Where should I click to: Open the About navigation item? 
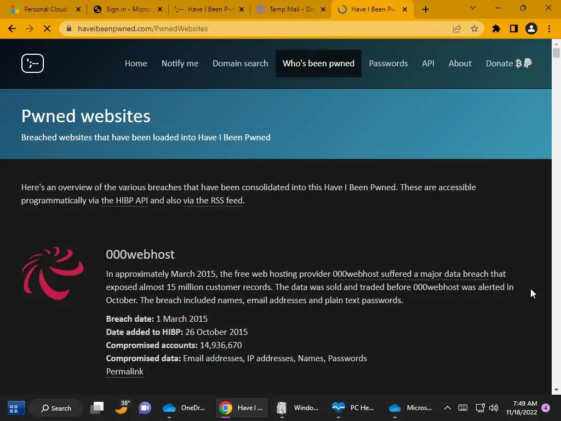460,64
